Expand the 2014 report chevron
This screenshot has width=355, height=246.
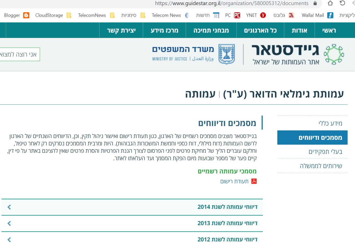click(x=9, y=207)
